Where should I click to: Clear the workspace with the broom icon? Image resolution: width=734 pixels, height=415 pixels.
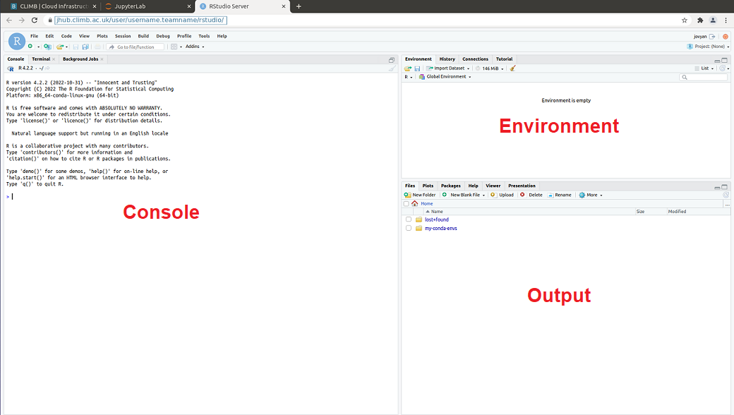click(513, 68)
